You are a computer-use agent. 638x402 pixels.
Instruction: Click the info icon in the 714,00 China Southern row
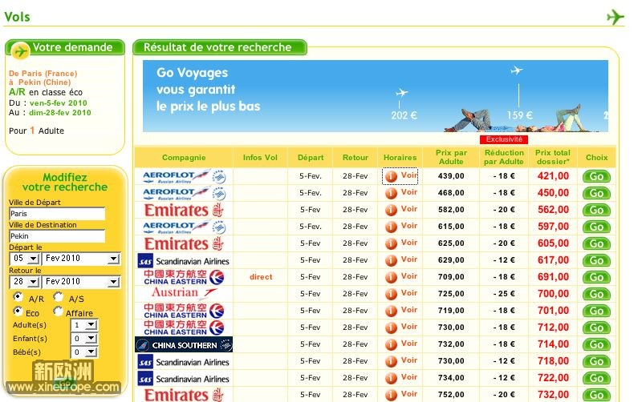391,344
